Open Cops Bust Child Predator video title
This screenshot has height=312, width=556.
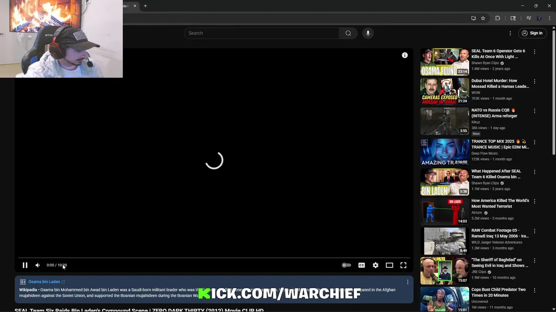(x=498, y=292)
